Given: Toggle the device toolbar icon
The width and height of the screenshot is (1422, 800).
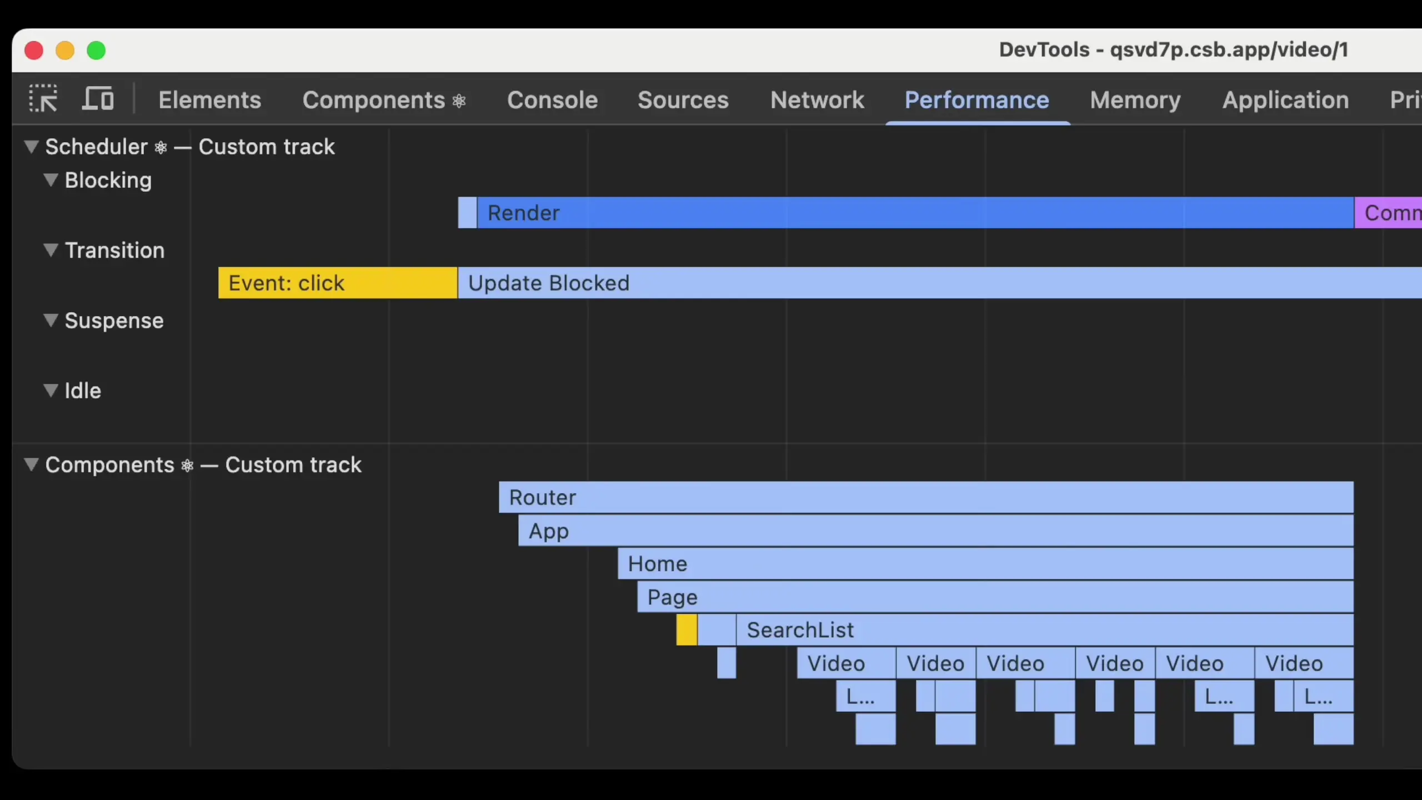Looking at the screenshot, I should tap(98, 99).
